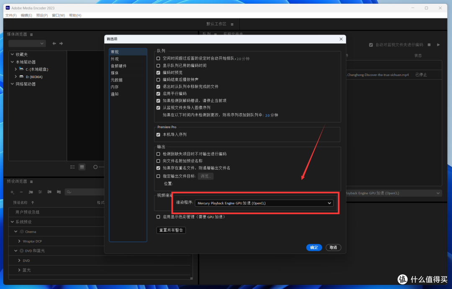Collapse the 网络驱动器 tree node
Image resolution: width=452 pixels, height=289 pixels.
(x=12, y=84)
